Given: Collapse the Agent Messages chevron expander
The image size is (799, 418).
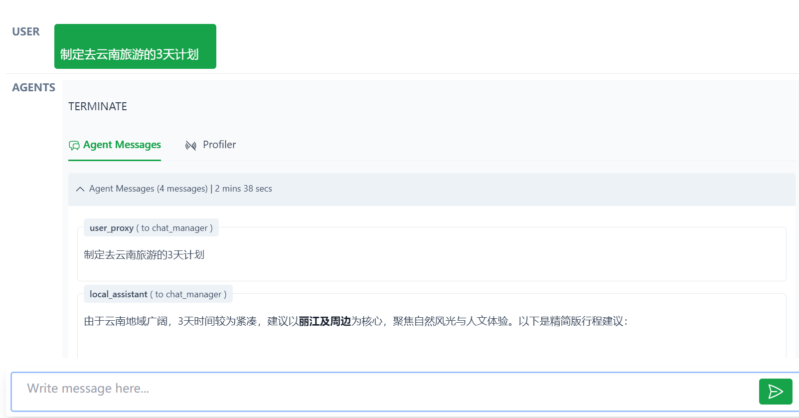Looking at the screenshot, I should pyautogui.click(x=80, y=189).
